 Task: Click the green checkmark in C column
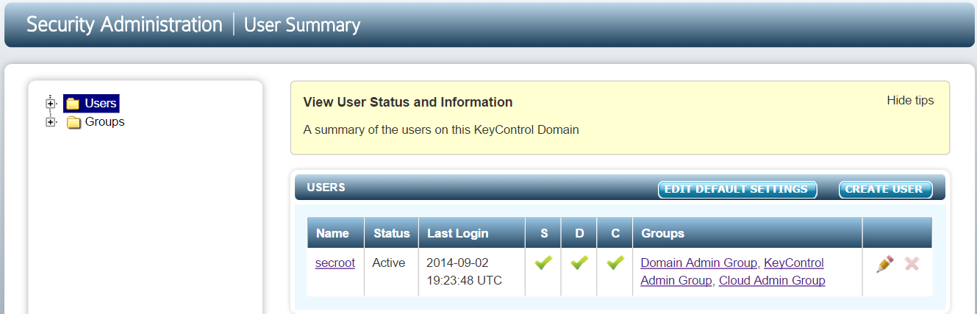(x=615, y=263)
